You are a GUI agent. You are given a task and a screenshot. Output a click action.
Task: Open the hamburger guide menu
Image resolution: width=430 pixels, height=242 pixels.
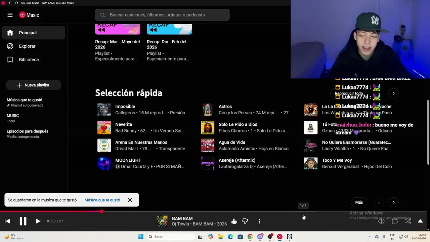tap(10, 15)
